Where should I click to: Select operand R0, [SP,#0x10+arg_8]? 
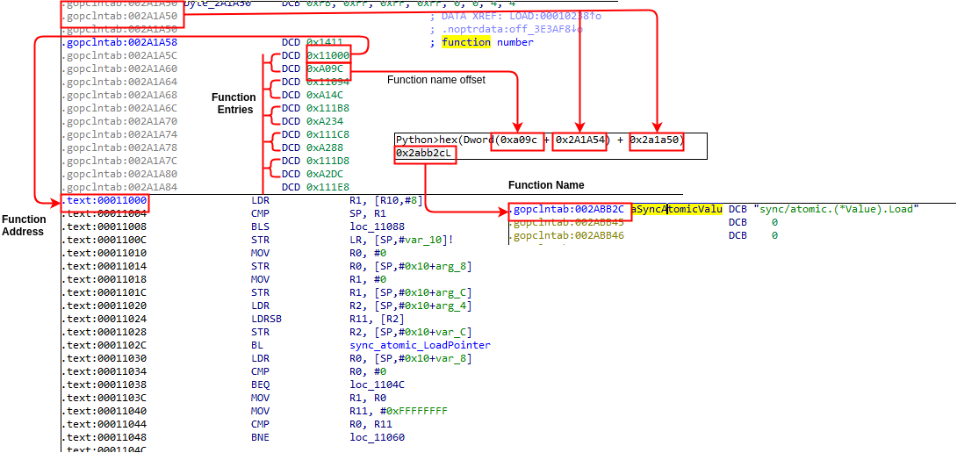click(x=411, y=266)
